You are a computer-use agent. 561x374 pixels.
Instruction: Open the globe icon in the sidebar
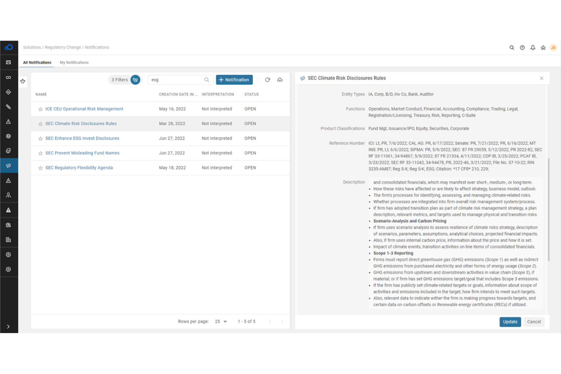tap(8, 136)
